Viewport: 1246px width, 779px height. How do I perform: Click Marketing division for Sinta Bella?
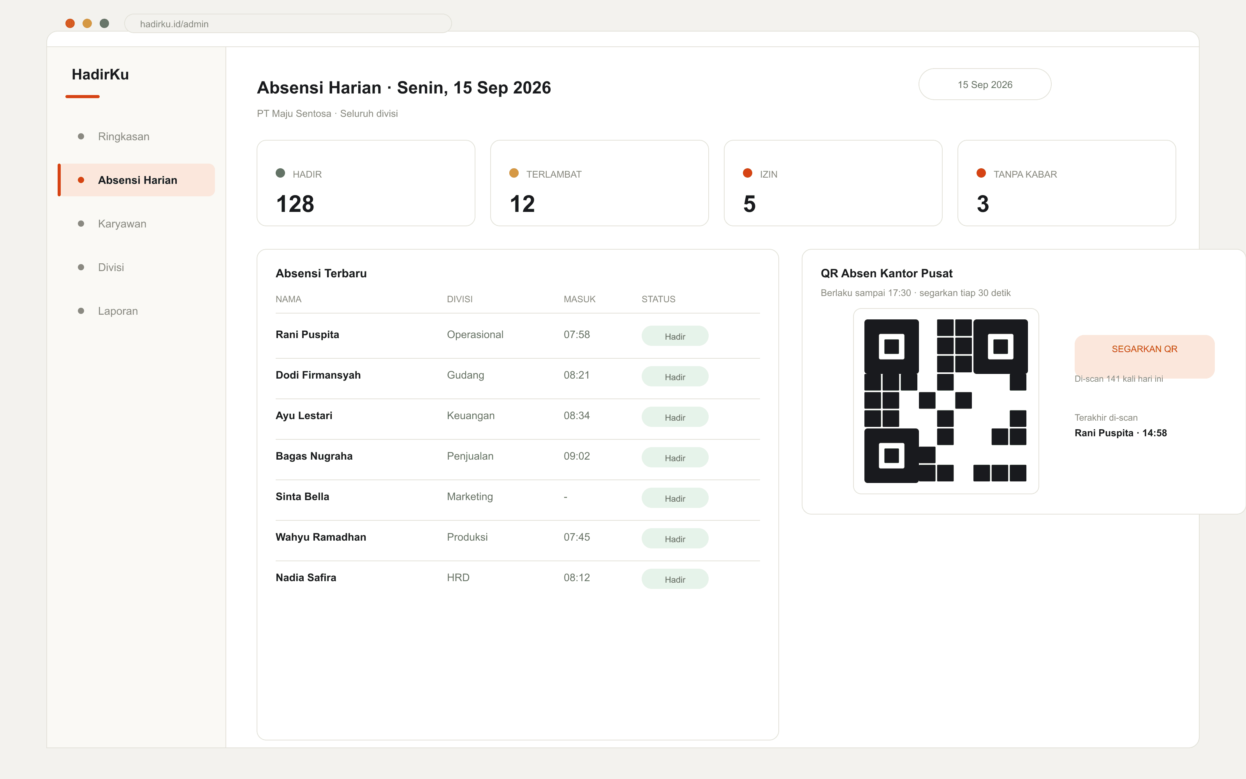[x=470, y=497]
